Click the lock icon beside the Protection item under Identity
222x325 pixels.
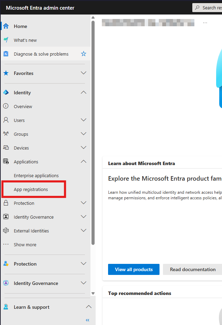[6, 203]
